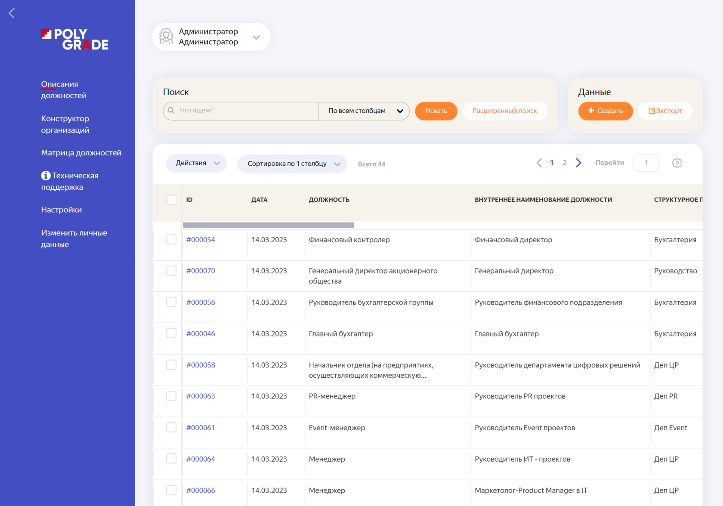Click Генеральный директор акционерного общества cell
Screen dimensions: 723x506
click(x=373, y=276)
